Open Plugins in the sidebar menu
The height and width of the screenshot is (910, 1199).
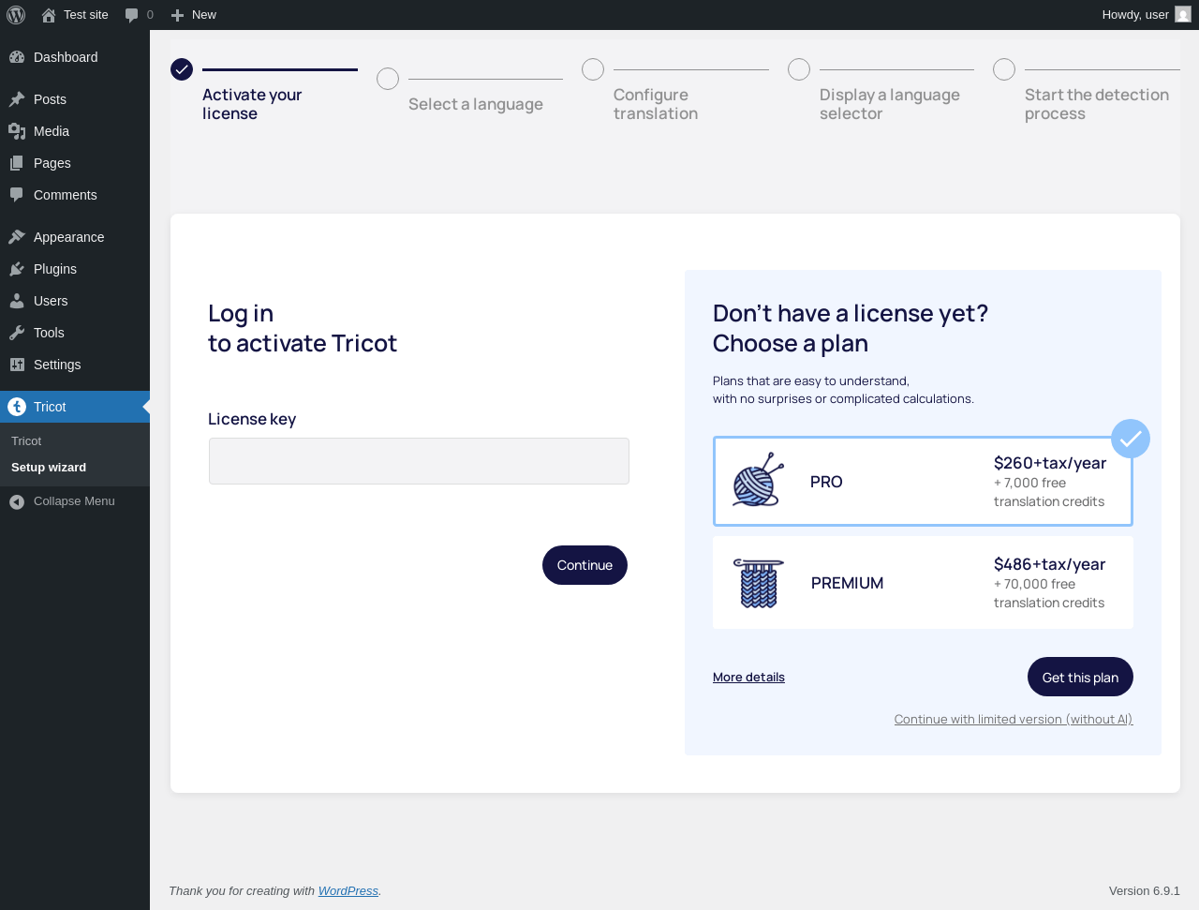click(x=75, y=269)
